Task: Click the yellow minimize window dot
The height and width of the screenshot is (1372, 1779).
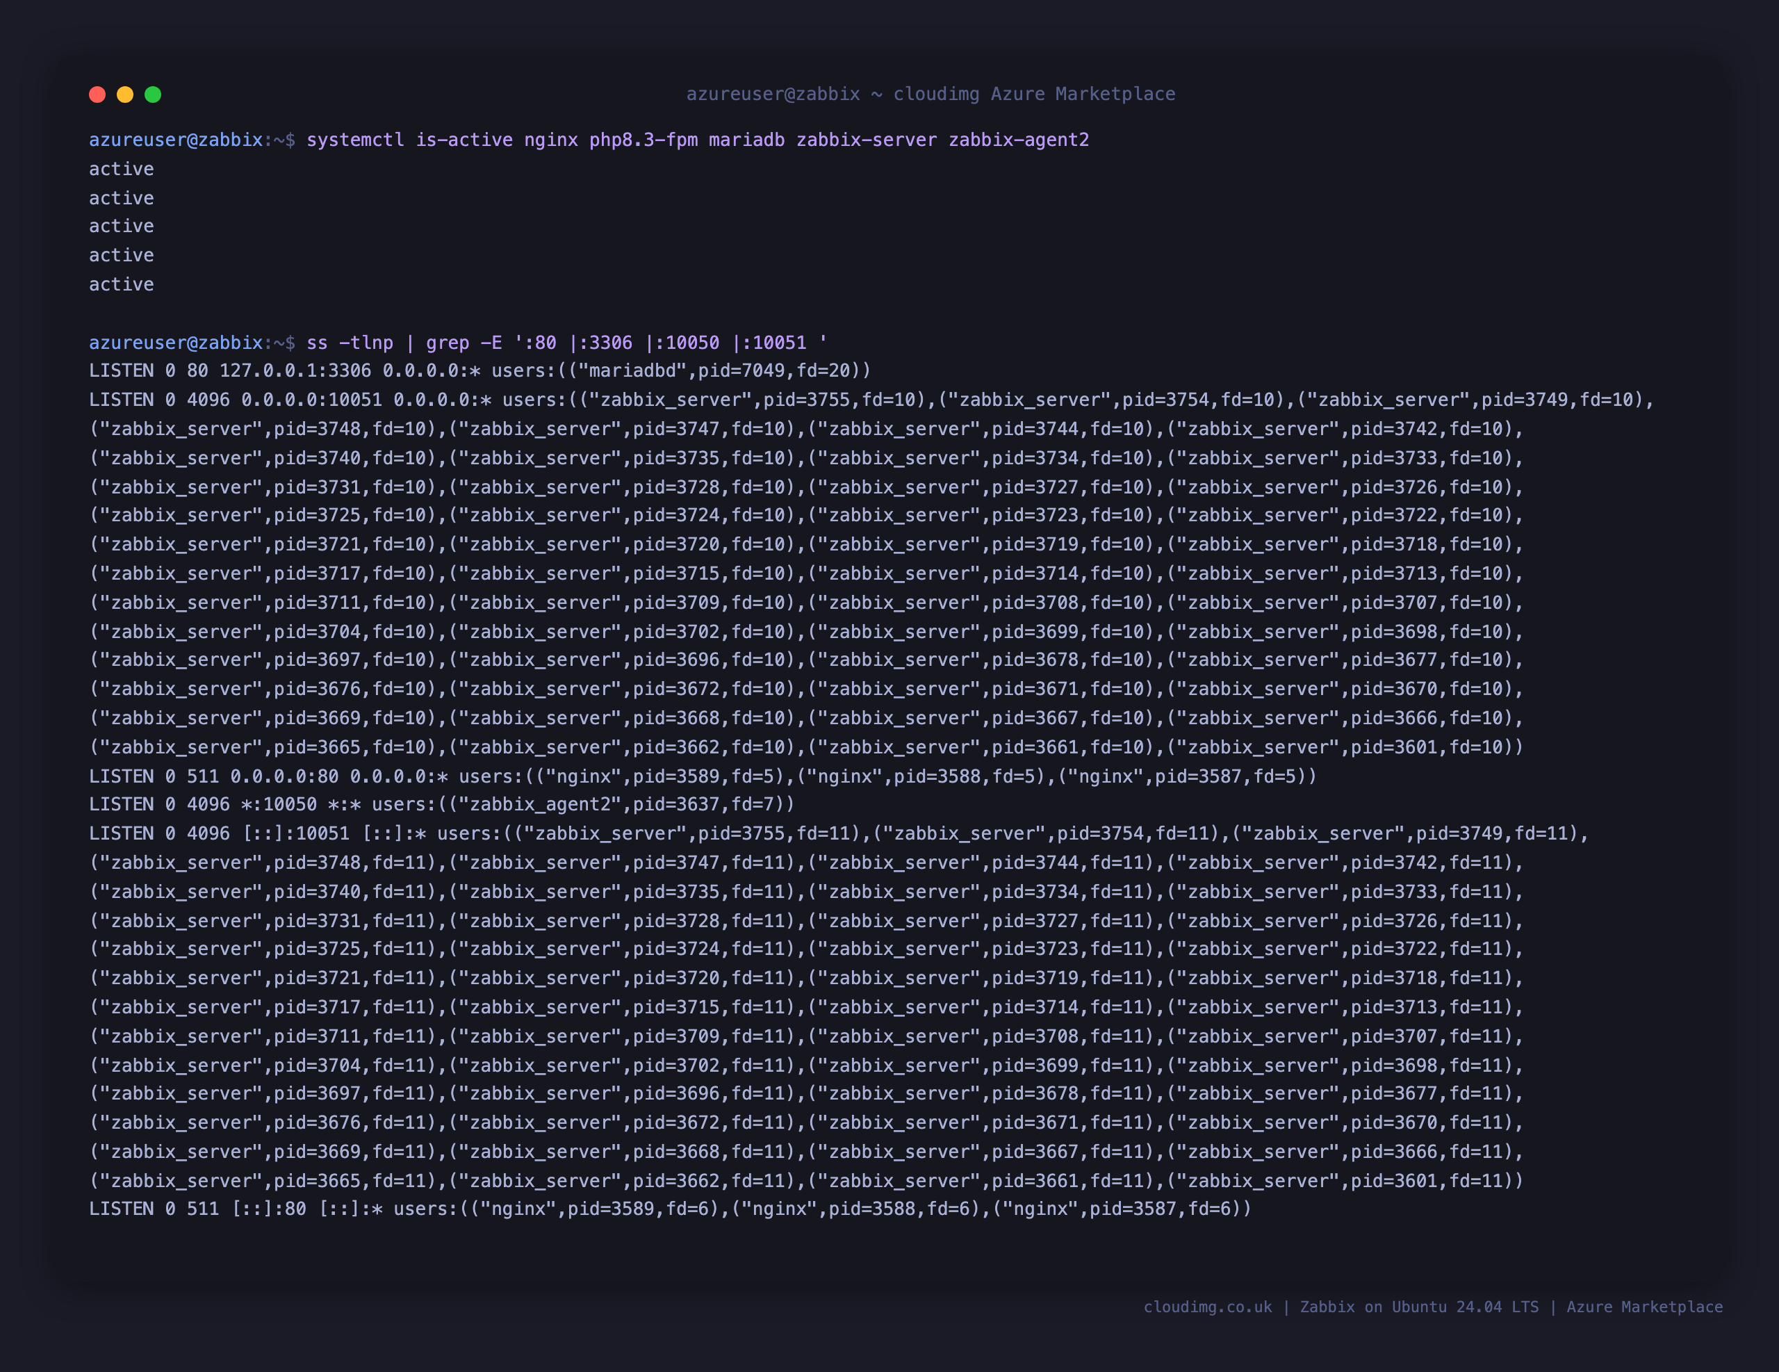Action: click(124, 95)
